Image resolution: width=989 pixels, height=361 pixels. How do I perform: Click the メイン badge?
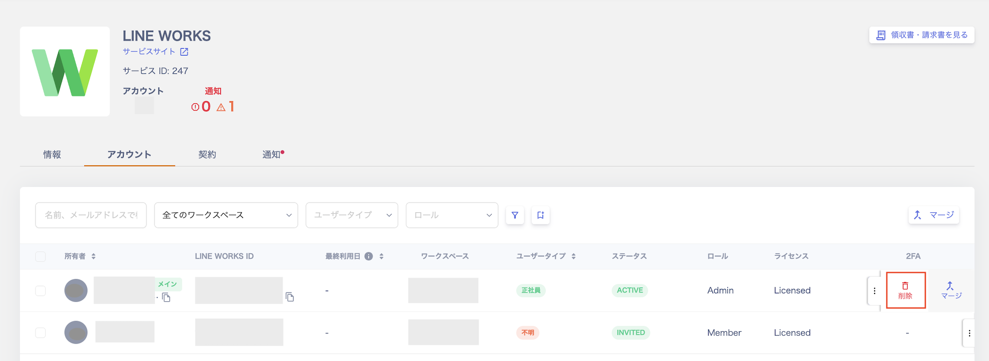click(168, 284)
